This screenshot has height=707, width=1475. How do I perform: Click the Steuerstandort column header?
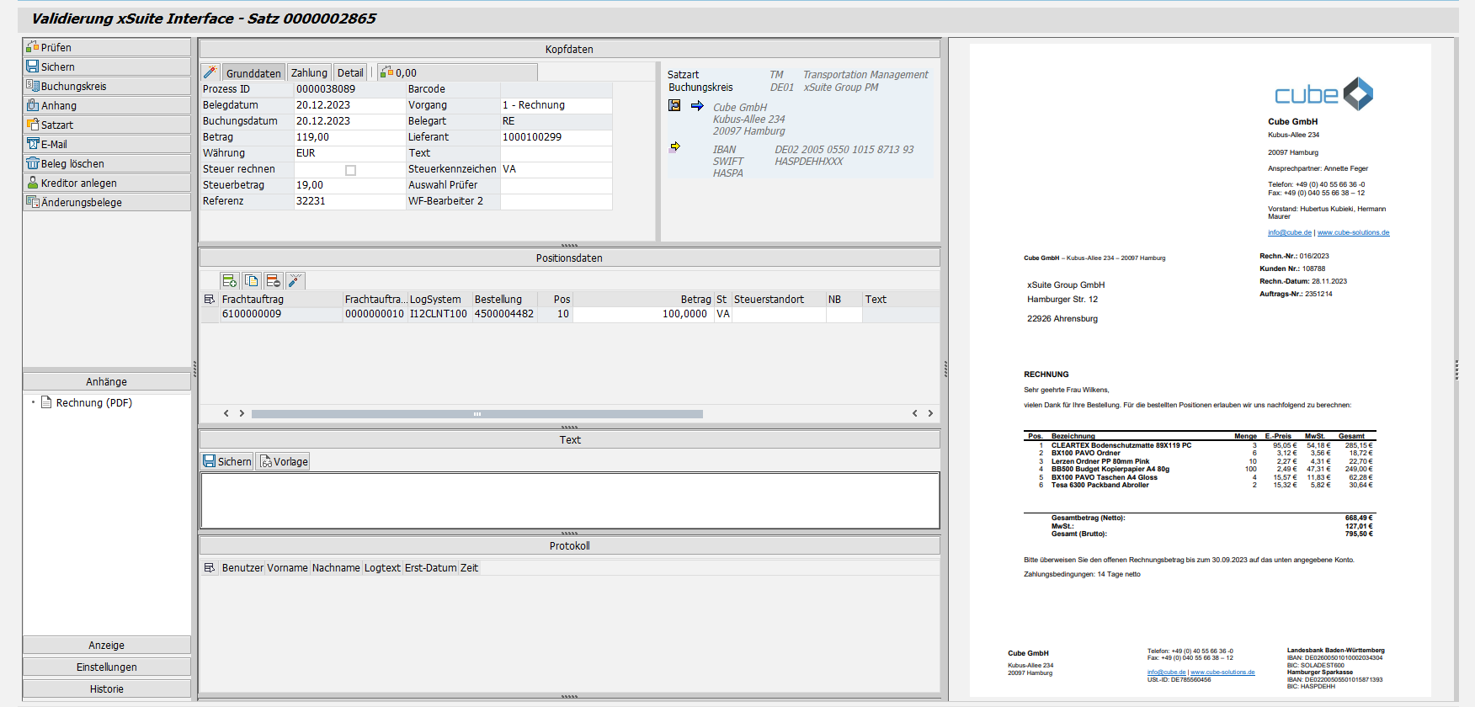tap(778, 300)
